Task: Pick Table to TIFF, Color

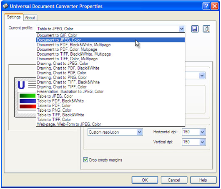Action: click(x=110, y=120)
